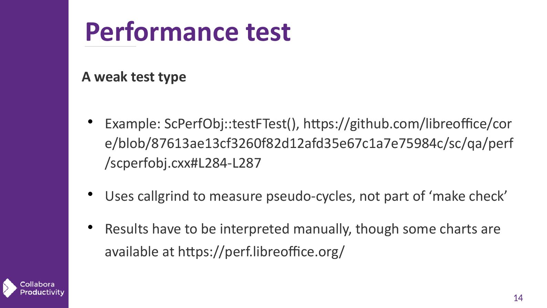Screen dimensions: 547x308
Task: Click the bullet marker before 'Uses callgrind'
Action: click(x=90, y=194)
